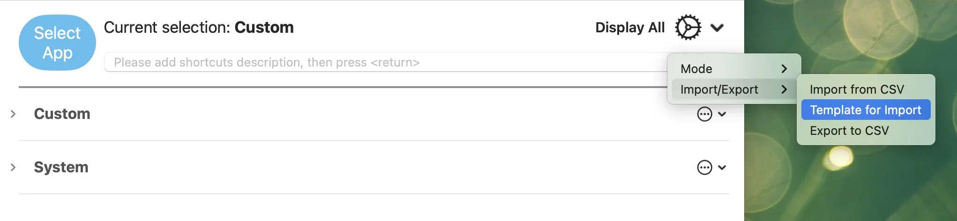Image resolution: width=957 pixels, height=221 pixels.
Task: Click the settings gear icon
Action: pos(688,28)
